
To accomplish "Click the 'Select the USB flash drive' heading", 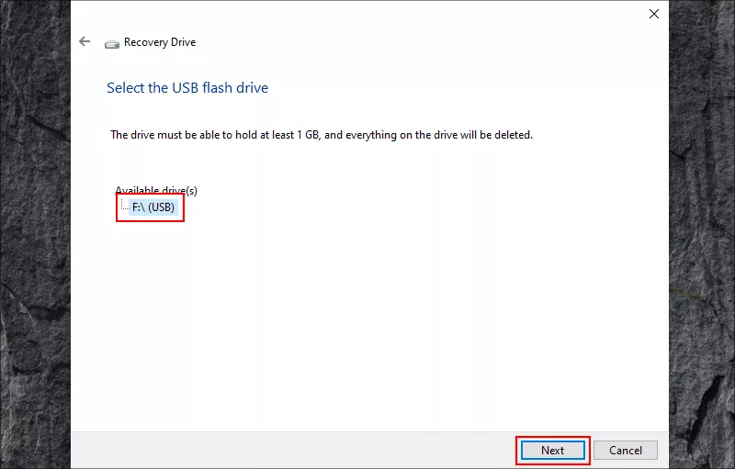I will coord(187,87).
